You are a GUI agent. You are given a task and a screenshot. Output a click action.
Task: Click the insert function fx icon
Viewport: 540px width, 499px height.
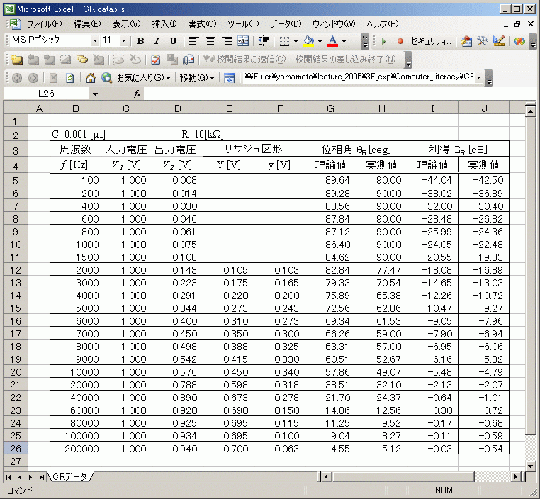click(x=137, y=94)
